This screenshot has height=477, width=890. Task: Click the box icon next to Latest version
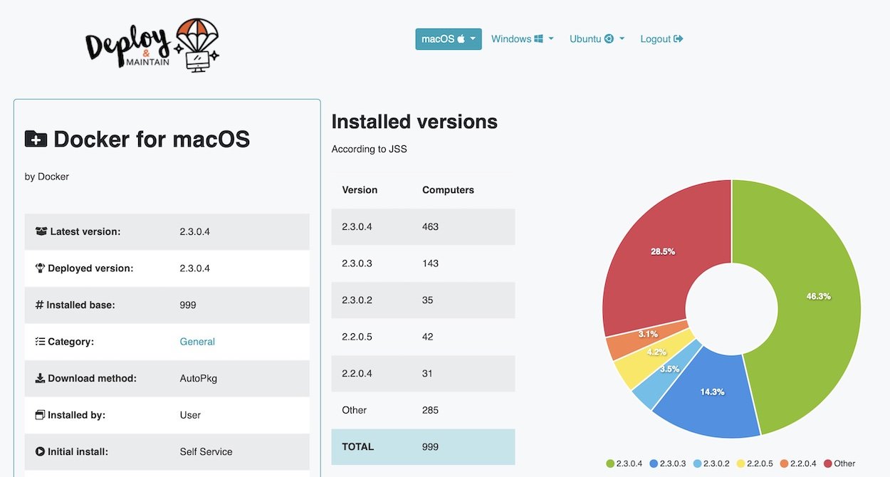pos(41,231)
